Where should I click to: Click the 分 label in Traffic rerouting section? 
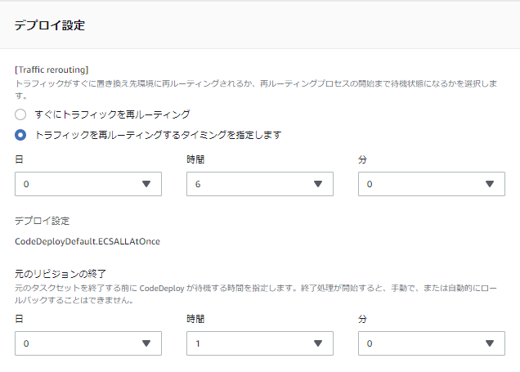pos(362,160)
